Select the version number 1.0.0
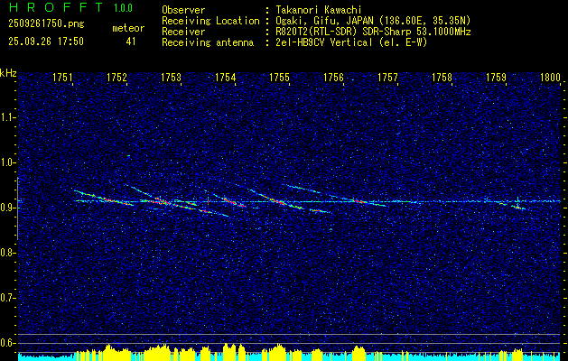Viewport: 568px width, 361px height. click(x=123, y=8)
